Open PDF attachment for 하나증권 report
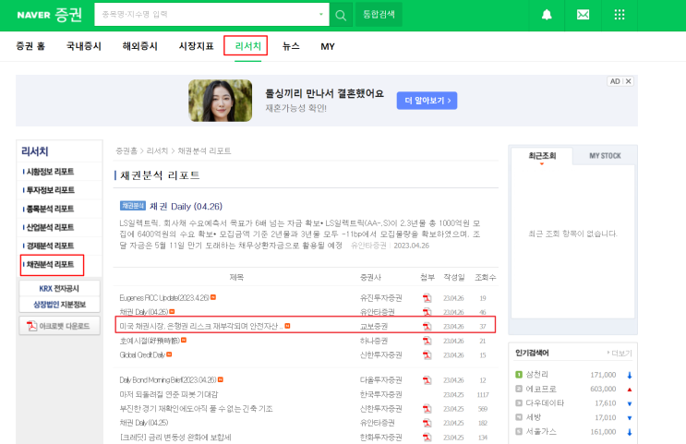This screenshot has width=686, height=444. click(427, 341)
